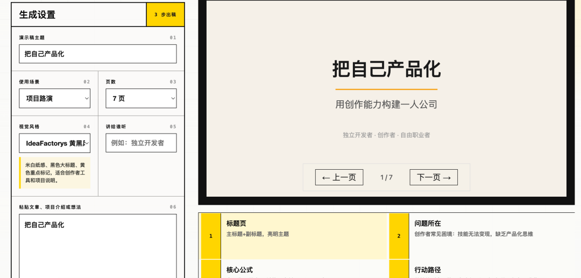Screen dimensions: 581x278
Task: Click the audience line 独立开发者 · 创作者 · 自由职业者
Action: click(x=386, y=135)
